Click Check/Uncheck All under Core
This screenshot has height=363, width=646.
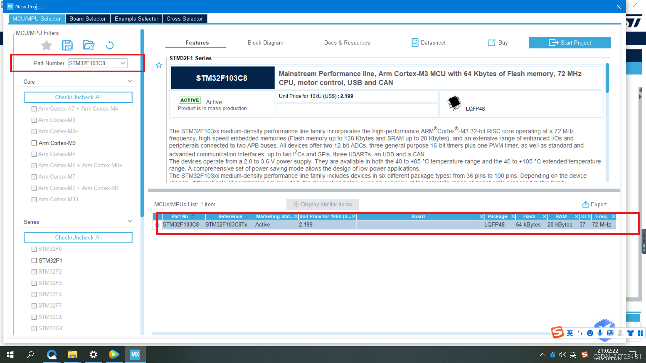click(78, 97)
